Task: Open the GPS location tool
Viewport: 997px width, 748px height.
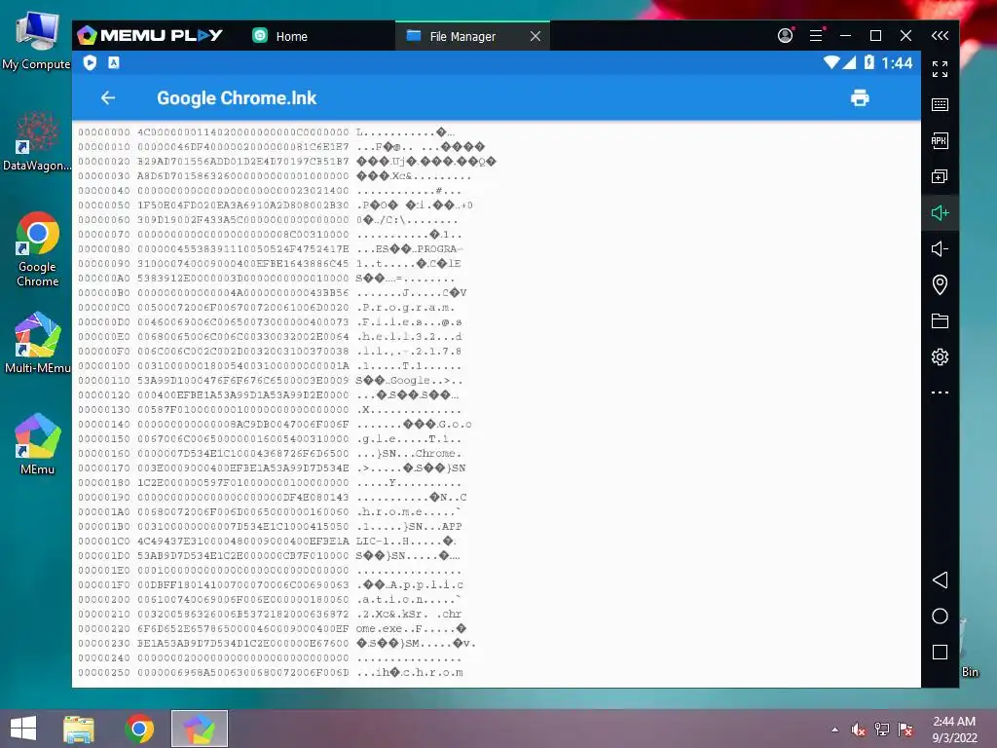Action: 940,284
